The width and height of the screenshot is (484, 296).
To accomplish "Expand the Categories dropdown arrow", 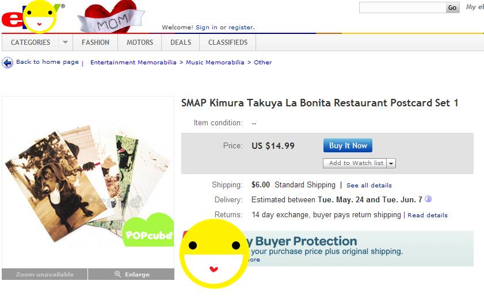I will (x=65, y=42).
